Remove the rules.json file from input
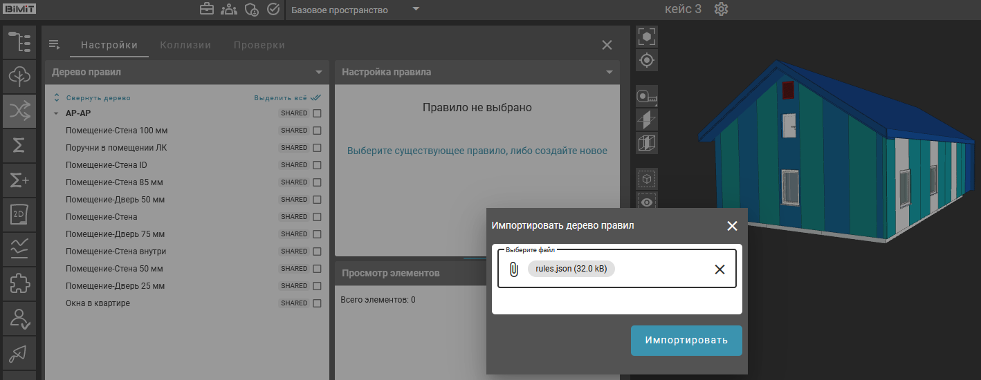Screen dimensions: 981x380 click(719, 269)
